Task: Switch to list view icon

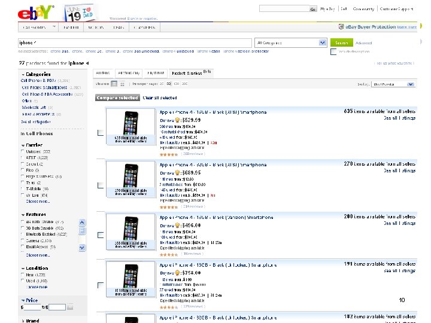Action: [x=114, y=84]
